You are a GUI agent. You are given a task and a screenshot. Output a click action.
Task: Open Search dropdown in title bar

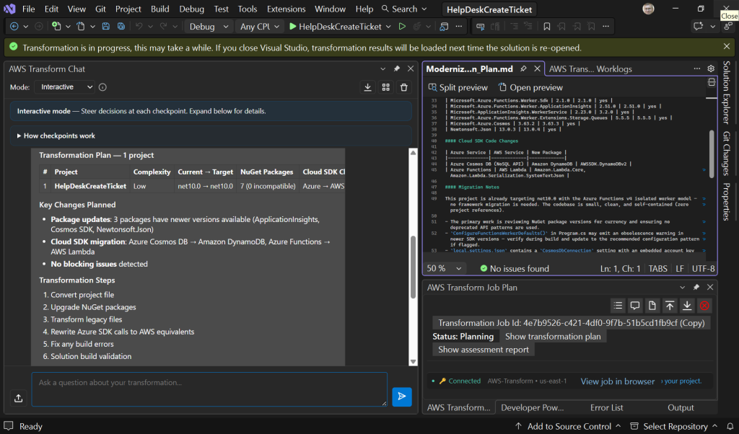(404, 9)
